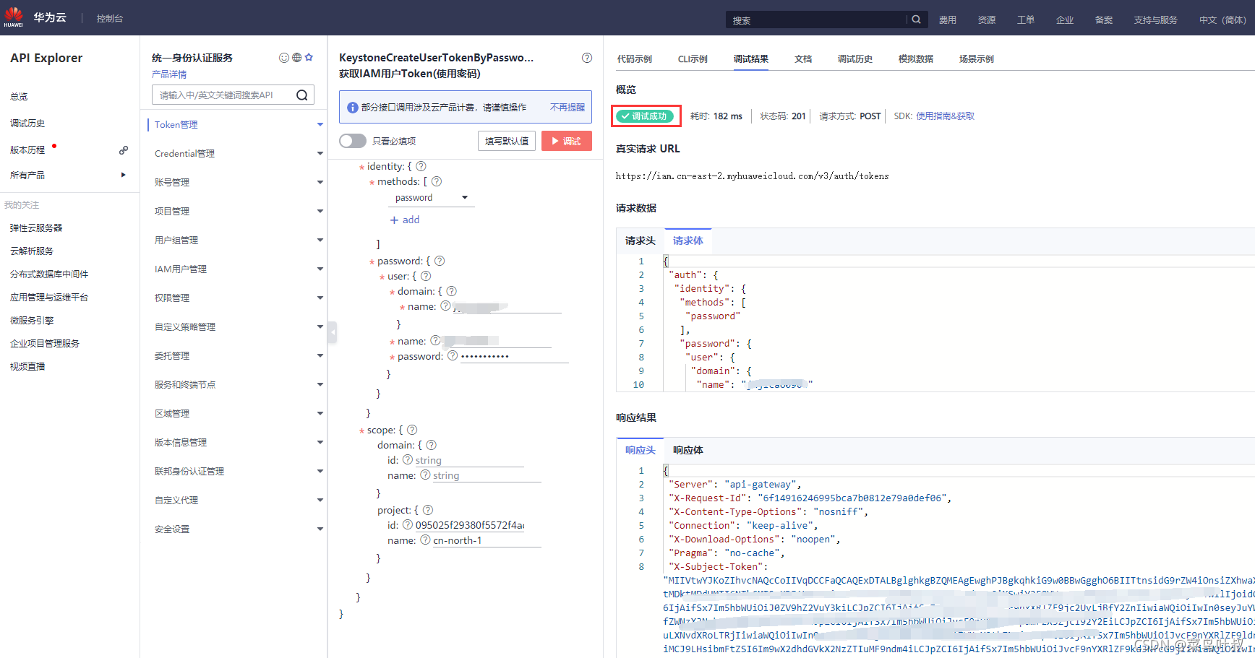Click the help icon next to identity
This screenshot has height=658, width=1255.
pyautogui.click(x=421, y=166)
